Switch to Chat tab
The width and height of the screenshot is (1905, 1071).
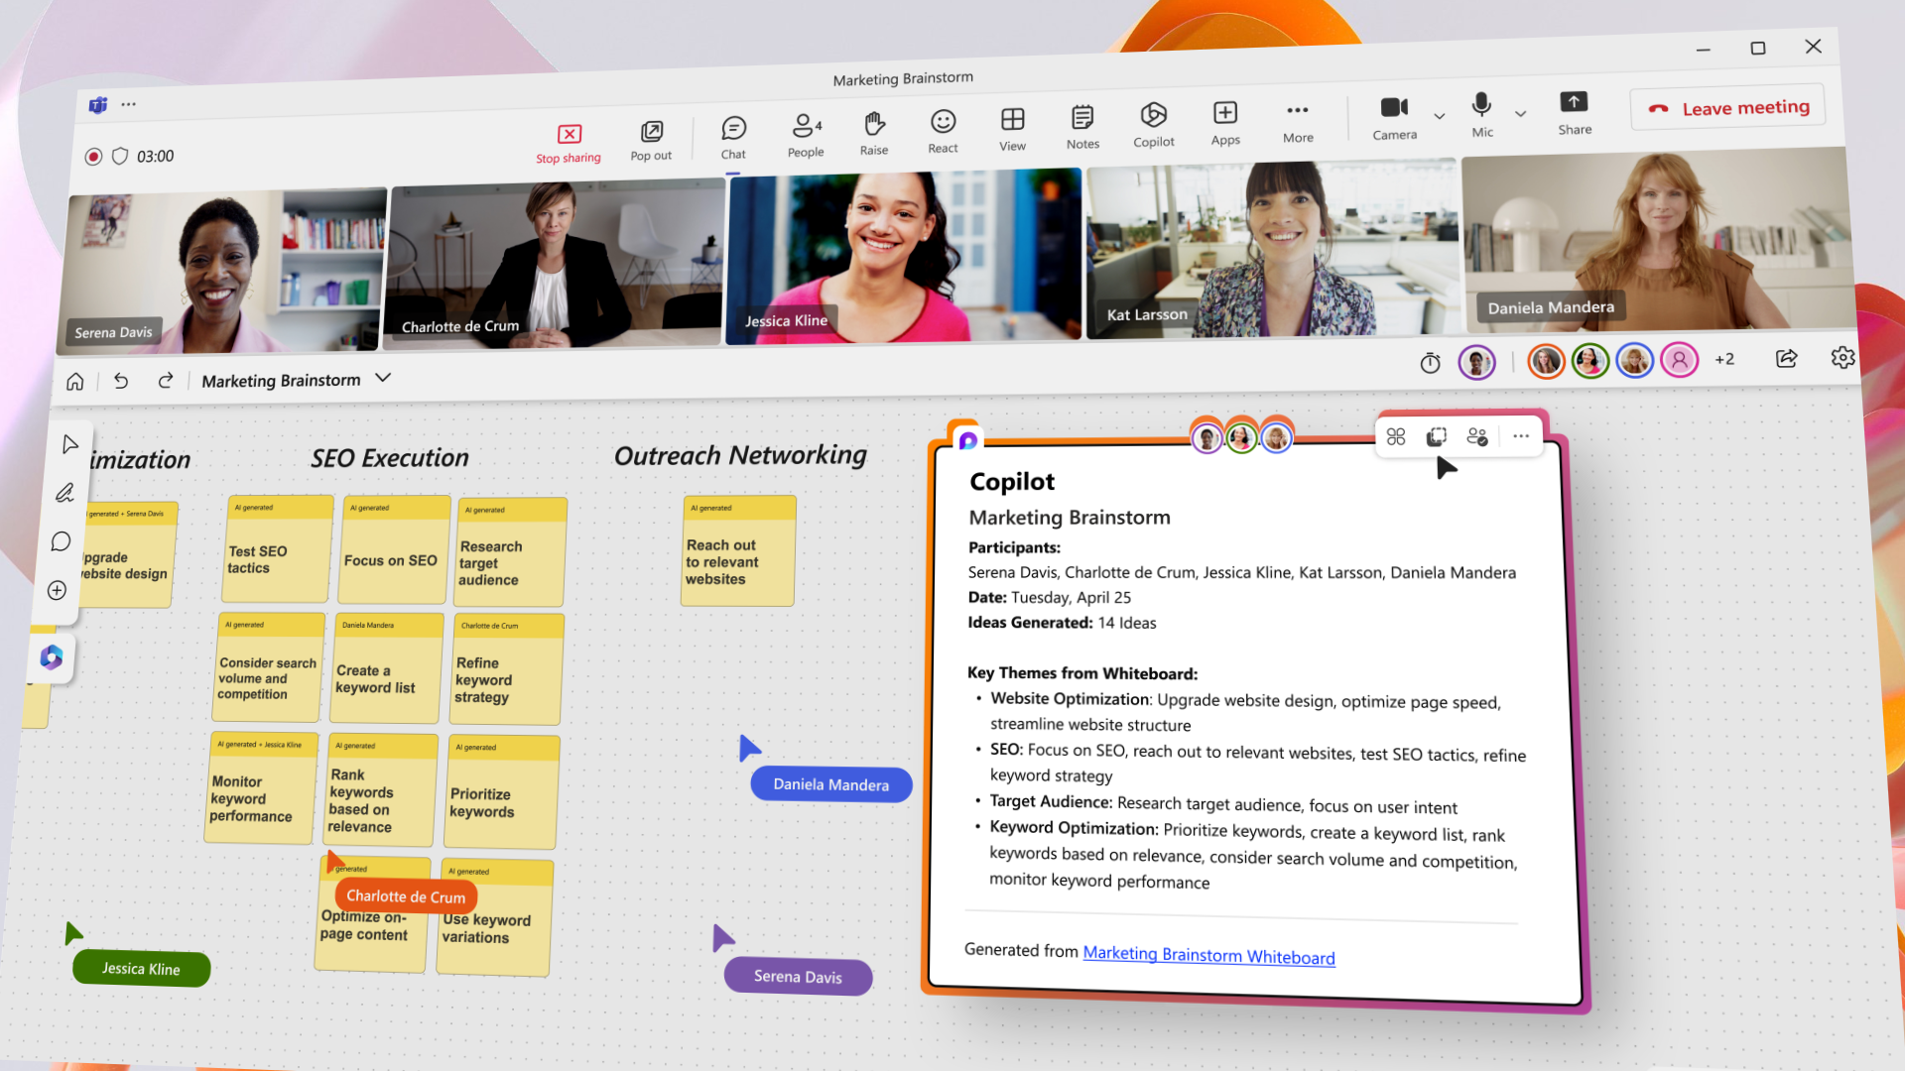[x=731, y=127]
